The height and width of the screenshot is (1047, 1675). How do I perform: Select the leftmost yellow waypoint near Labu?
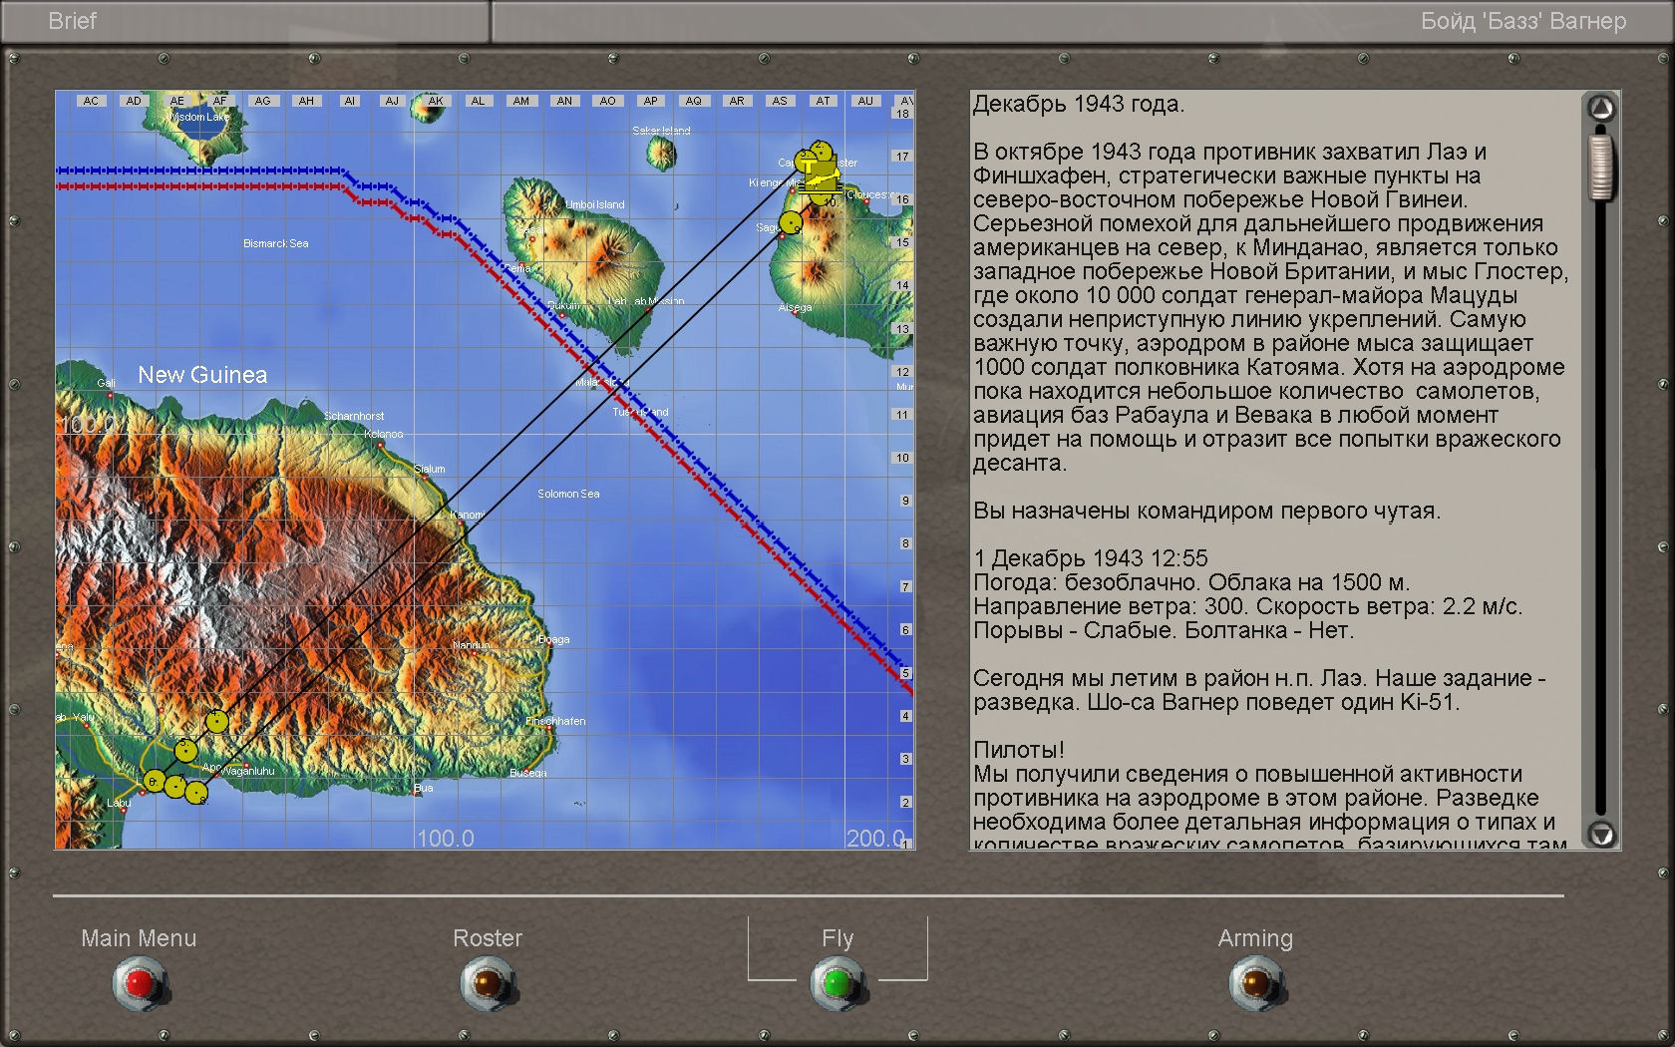pyautogui.click(x=154, y=781)
